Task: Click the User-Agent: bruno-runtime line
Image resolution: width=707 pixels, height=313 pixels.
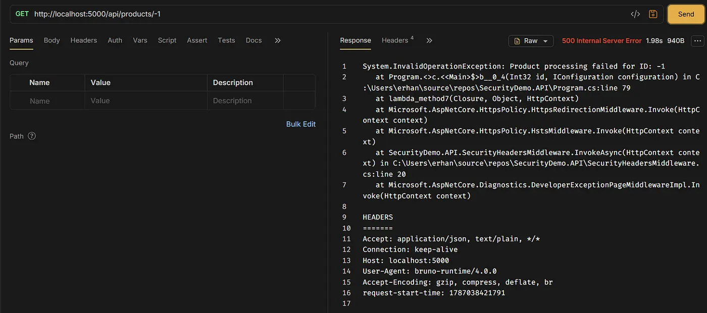Action: (429, 271)
